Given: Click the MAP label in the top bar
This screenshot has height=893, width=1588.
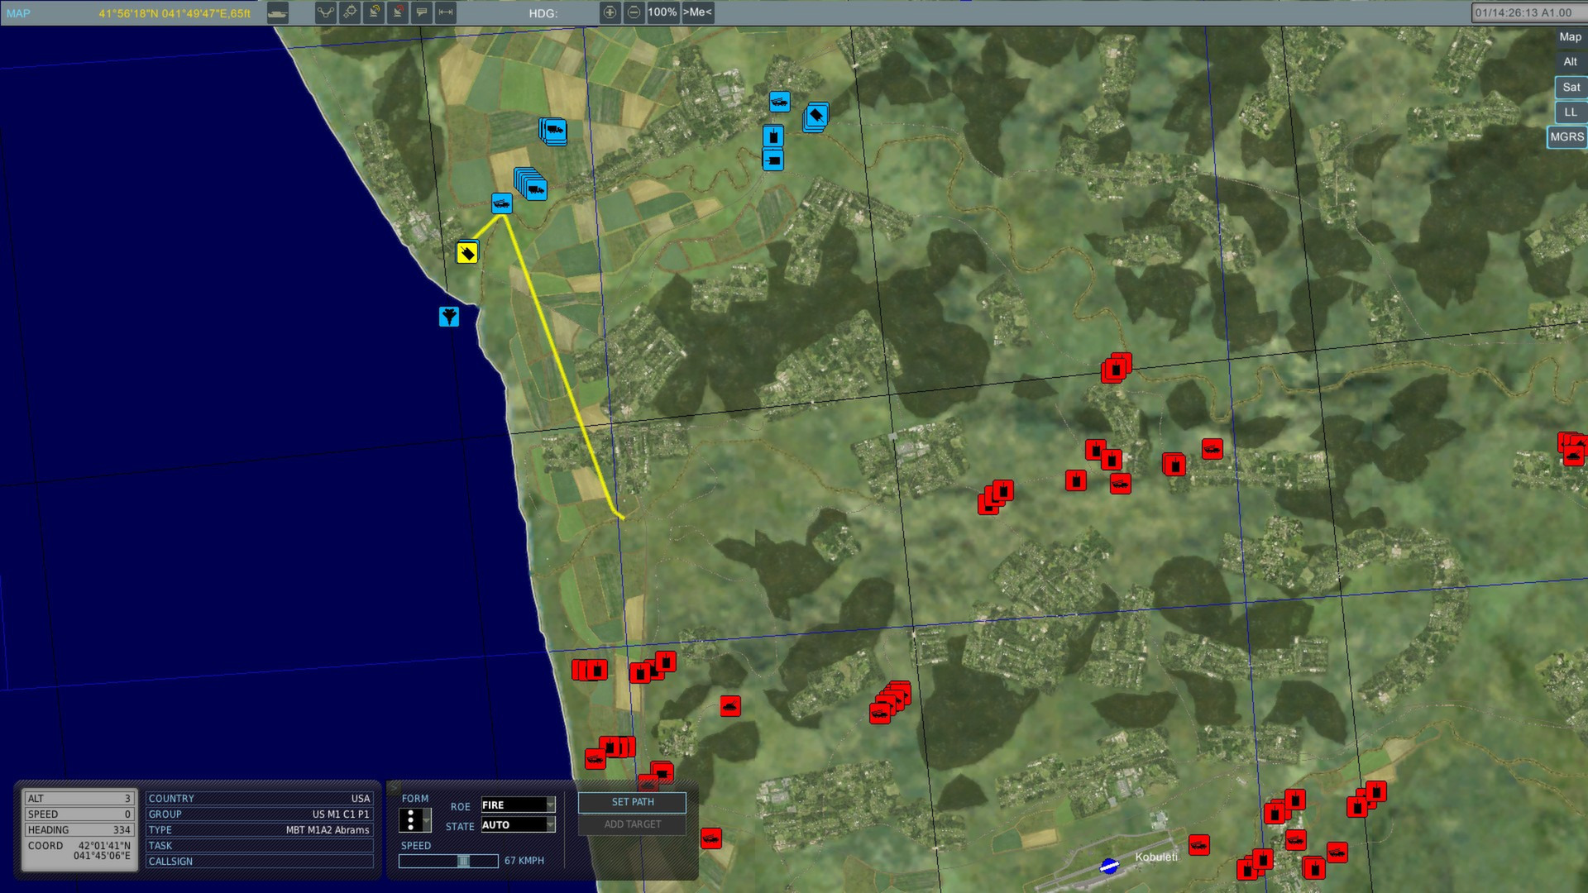Looking at the screenshot, I should pos(17,12).
